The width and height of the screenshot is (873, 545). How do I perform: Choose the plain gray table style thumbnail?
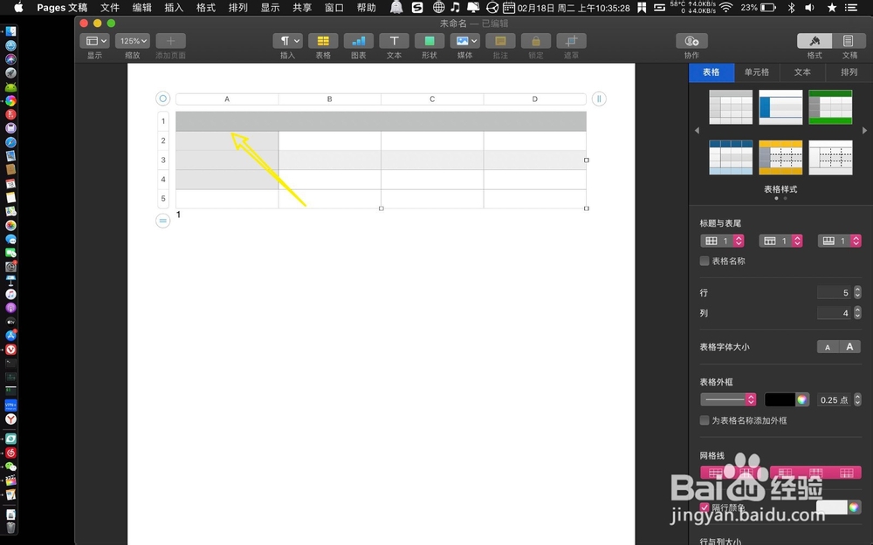[x=731, y=106]
